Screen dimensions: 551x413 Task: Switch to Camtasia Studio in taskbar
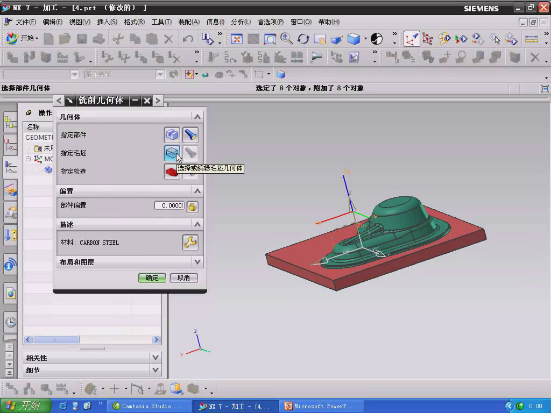[150, 406]
